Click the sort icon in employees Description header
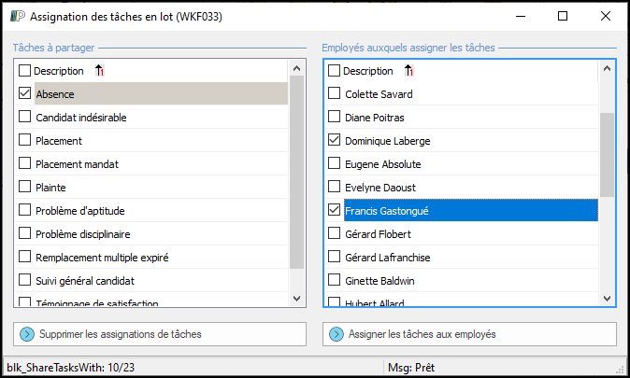Viewport: 630px width, 378px height. (408, 71)
